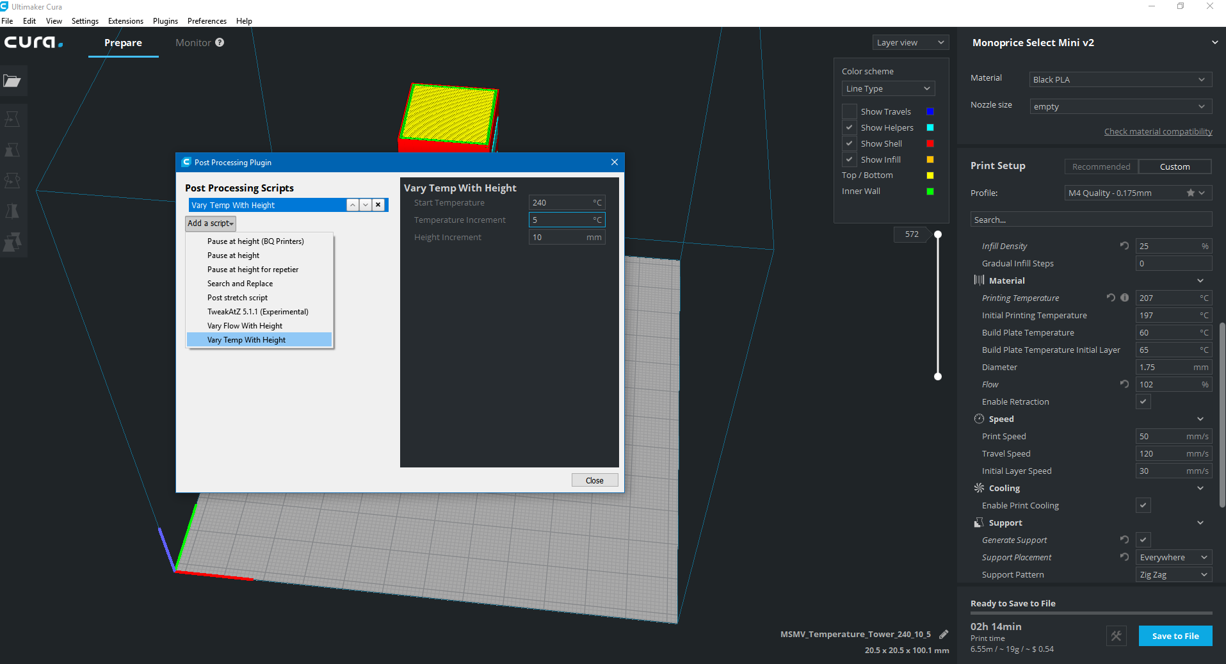Uncheck the Show Helpers checkbox
This screenshot has width=1226, height=664.
pyautogui.click(x=850, y=127)
